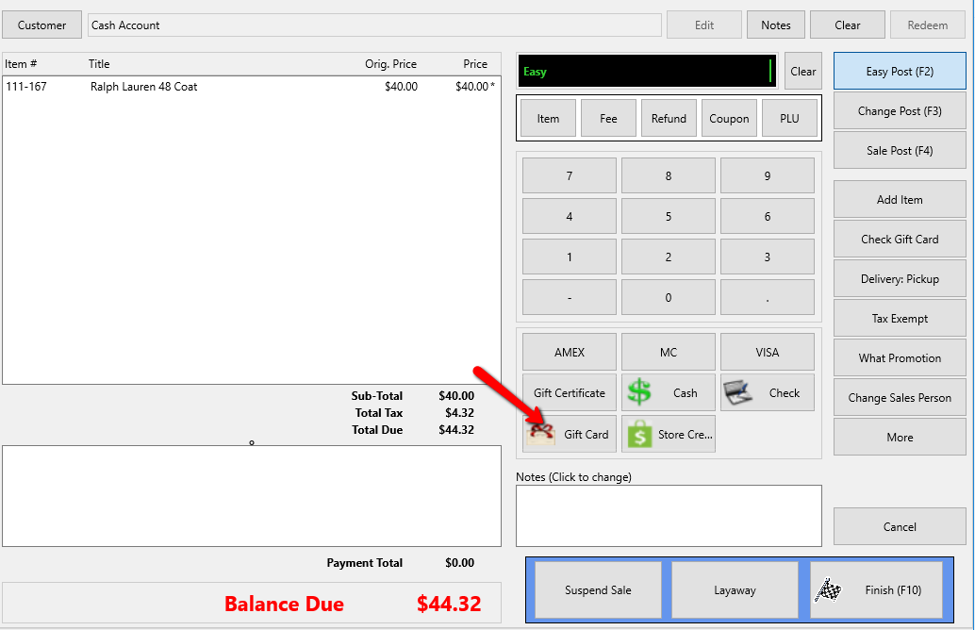Click the green dollar Cash icon
This screenshot has width=975, height=630.
click(639, 392)
